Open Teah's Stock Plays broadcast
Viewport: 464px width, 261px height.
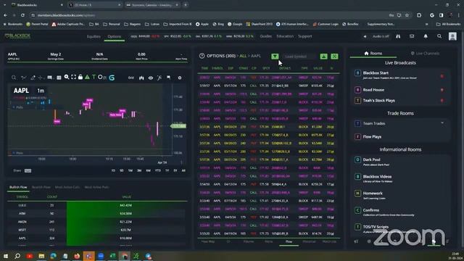(400, 101)
